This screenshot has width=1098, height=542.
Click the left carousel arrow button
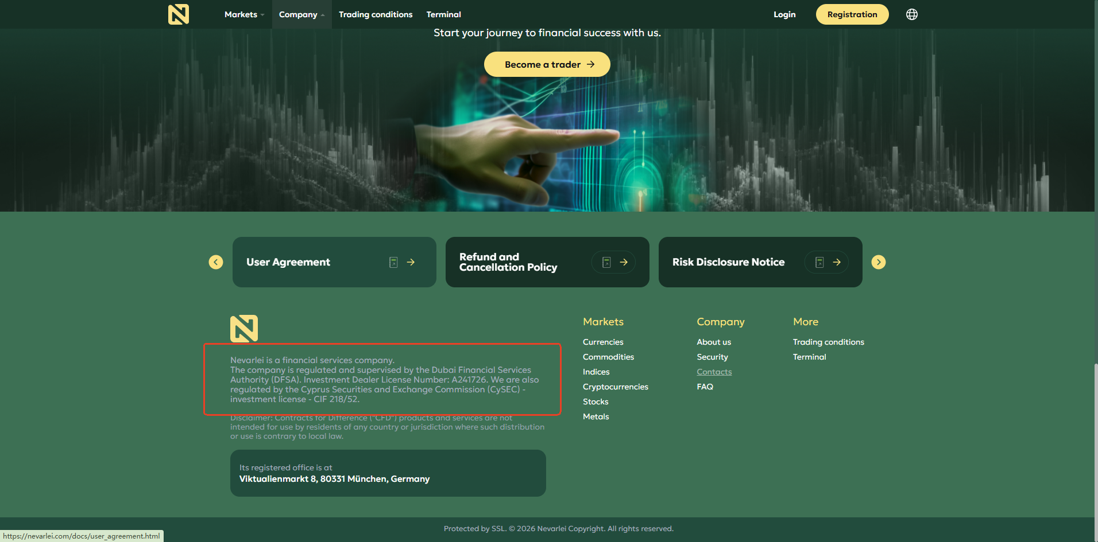coord(216,262)
